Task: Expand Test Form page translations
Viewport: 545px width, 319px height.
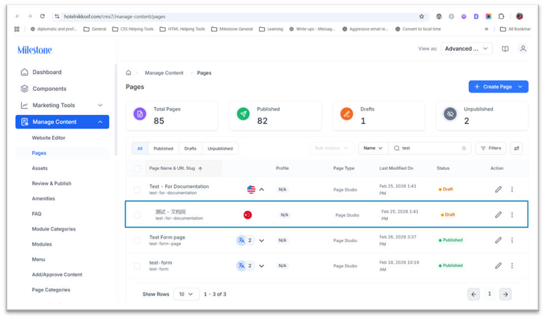Action: pos(262,240)
